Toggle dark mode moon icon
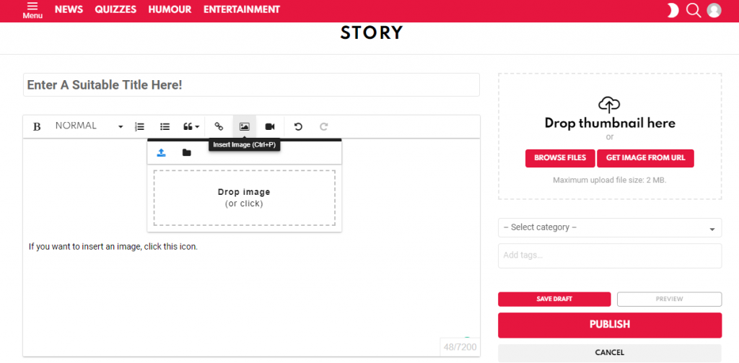Screen dimensions: 739x363 tap(673, 10)
